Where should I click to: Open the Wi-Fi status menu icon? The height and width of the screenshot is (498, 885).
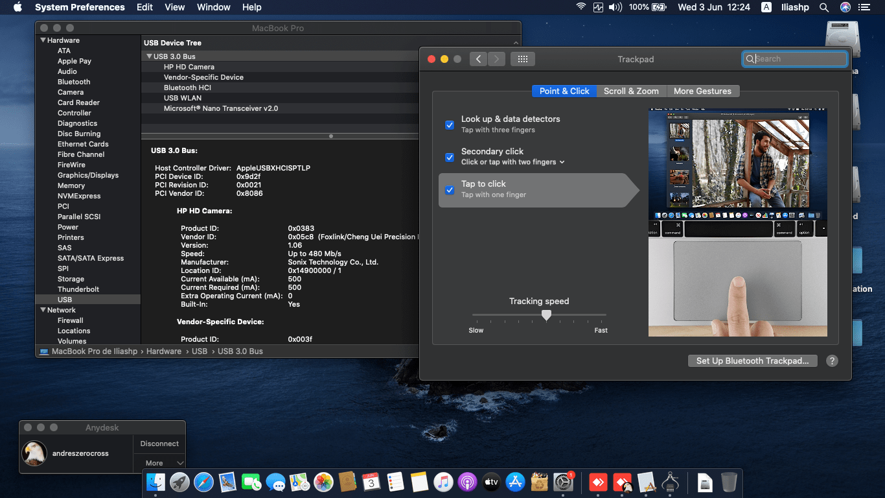point(580,7)
